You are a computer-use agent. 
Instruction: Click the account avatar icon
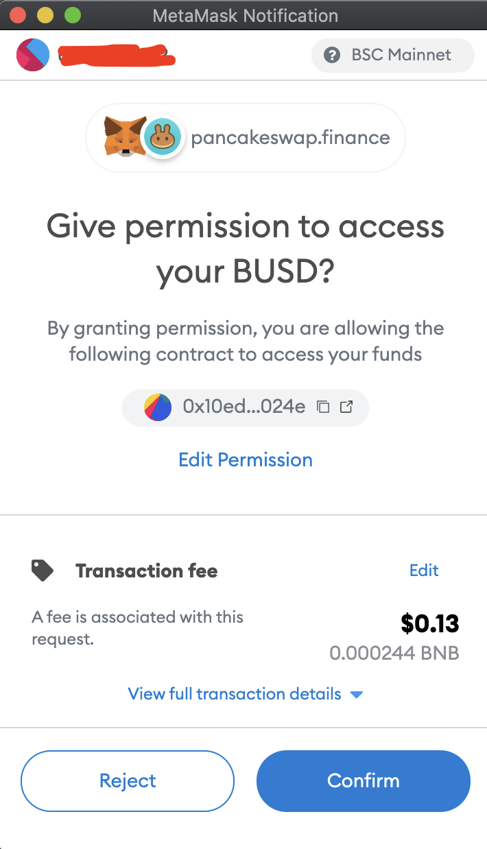33,55
